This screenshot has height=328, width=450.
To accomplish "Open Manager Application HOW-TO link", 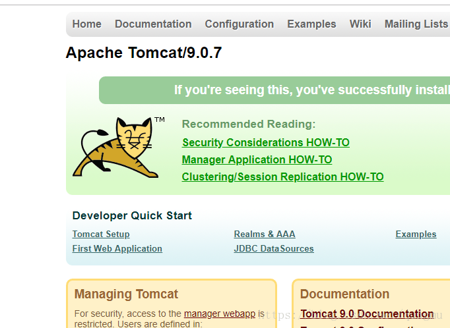I will coord(257,160).
